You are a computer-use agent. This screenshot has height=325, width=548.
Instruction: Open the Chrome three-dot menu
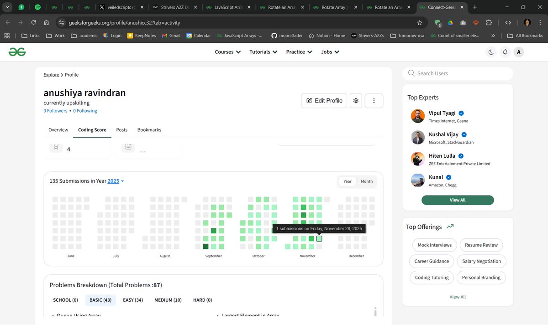coord(540,22)
